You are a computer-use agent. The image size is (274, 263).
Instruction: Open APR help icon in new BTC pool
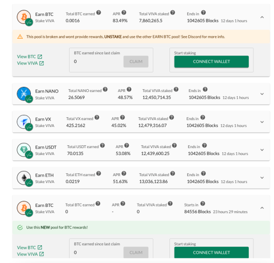pyautogui.click(x=123, y=204)
